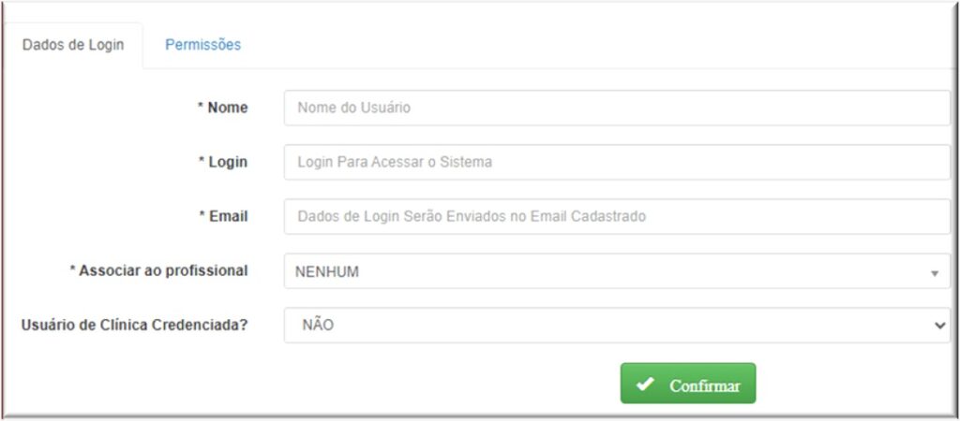The height and width of the screenshot is (421, 960).
Task: Click the chevron on the NÃO select
Action: (x=939, y=326)
